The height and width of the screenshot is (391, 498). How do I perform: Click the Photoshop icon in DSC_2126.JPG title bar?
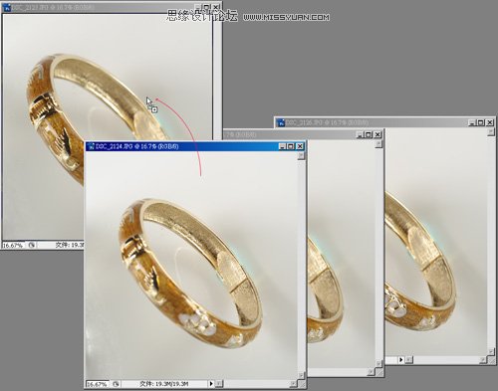click(281, 122)
